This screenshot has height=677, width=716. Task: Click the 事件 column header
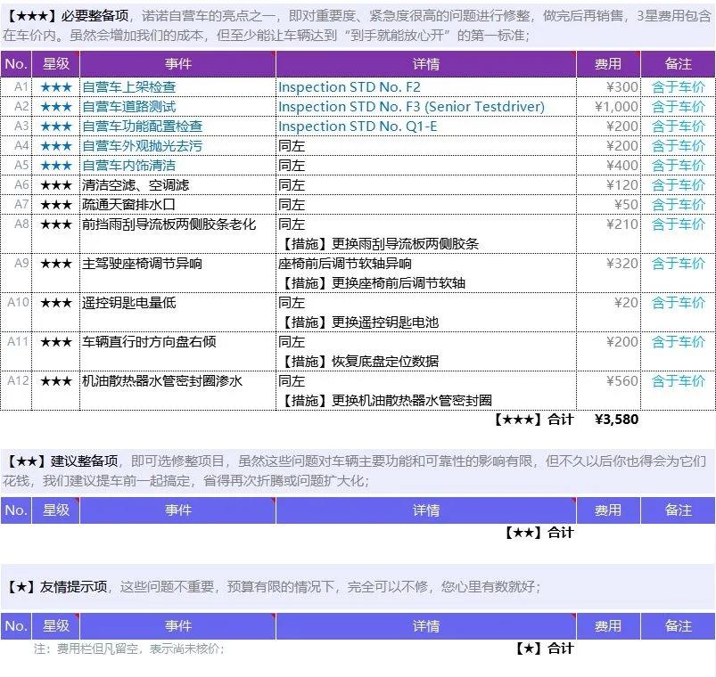tap(177, 63)
